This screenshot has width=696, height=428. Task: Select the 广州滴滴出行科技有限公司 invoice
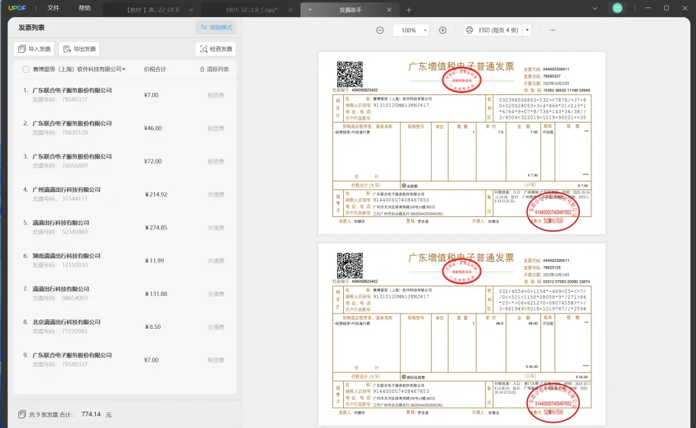click(x=125, y=194)
